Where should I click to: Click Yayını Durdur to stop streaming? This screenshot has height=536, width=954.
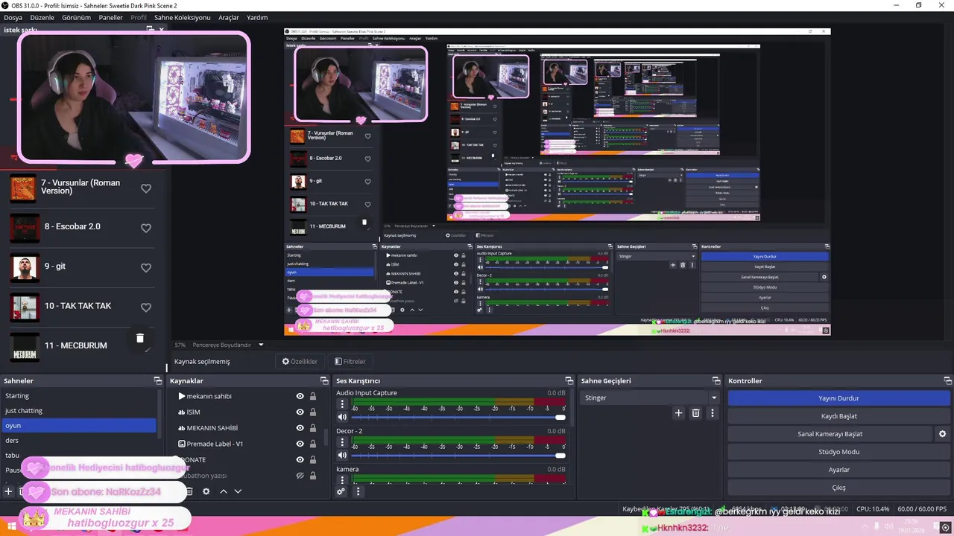coord(838,398)
